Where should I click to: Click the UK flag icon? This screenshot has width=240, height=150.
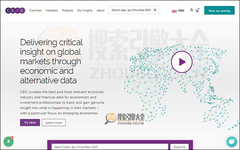(x=174, y=11)
